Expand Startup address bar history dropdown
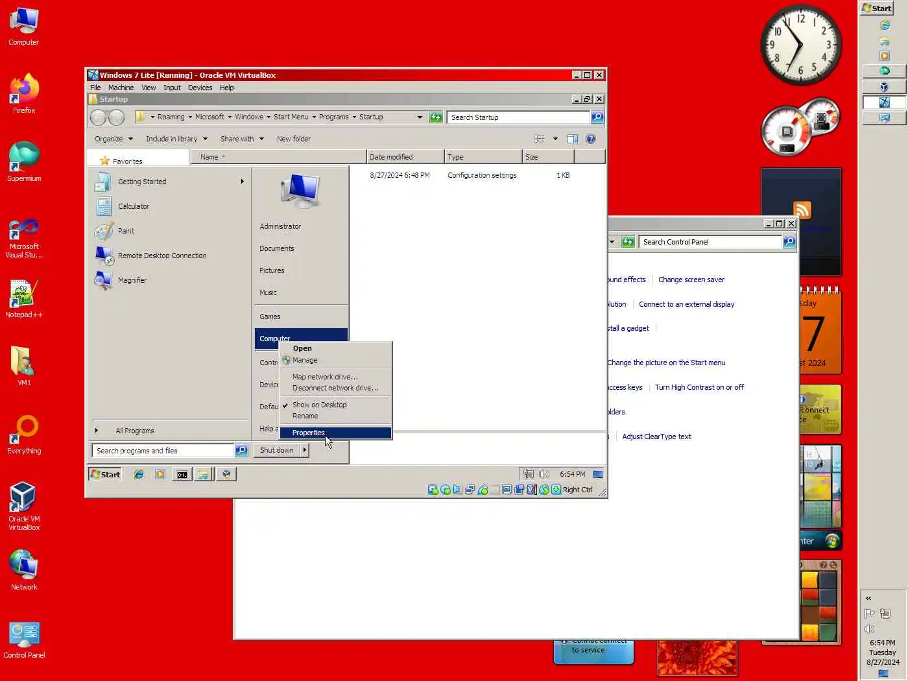Image resolution: width=908 pixels, height=681 pixels. [x=420, y=117]
